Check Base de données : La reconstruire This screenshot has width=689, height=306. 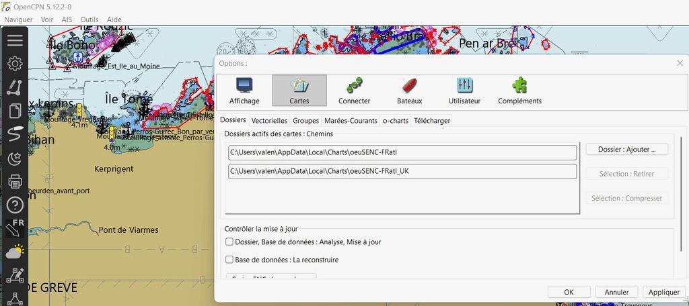click(229, 260)
